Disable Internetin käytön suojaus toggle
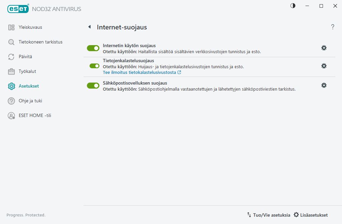 click(93, 48)
